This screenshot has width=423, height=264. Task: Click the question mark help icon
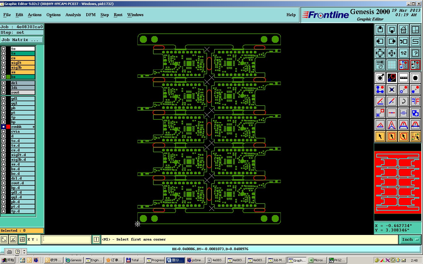point(415,53)
